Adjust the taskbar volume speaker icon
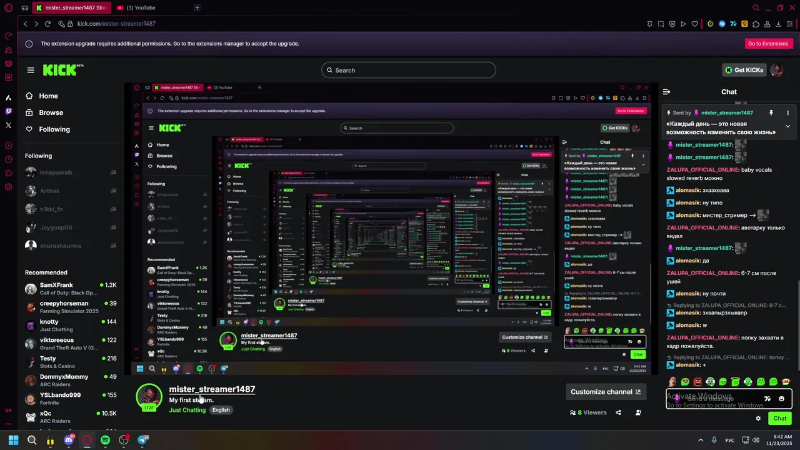 (x=756, y=440)
